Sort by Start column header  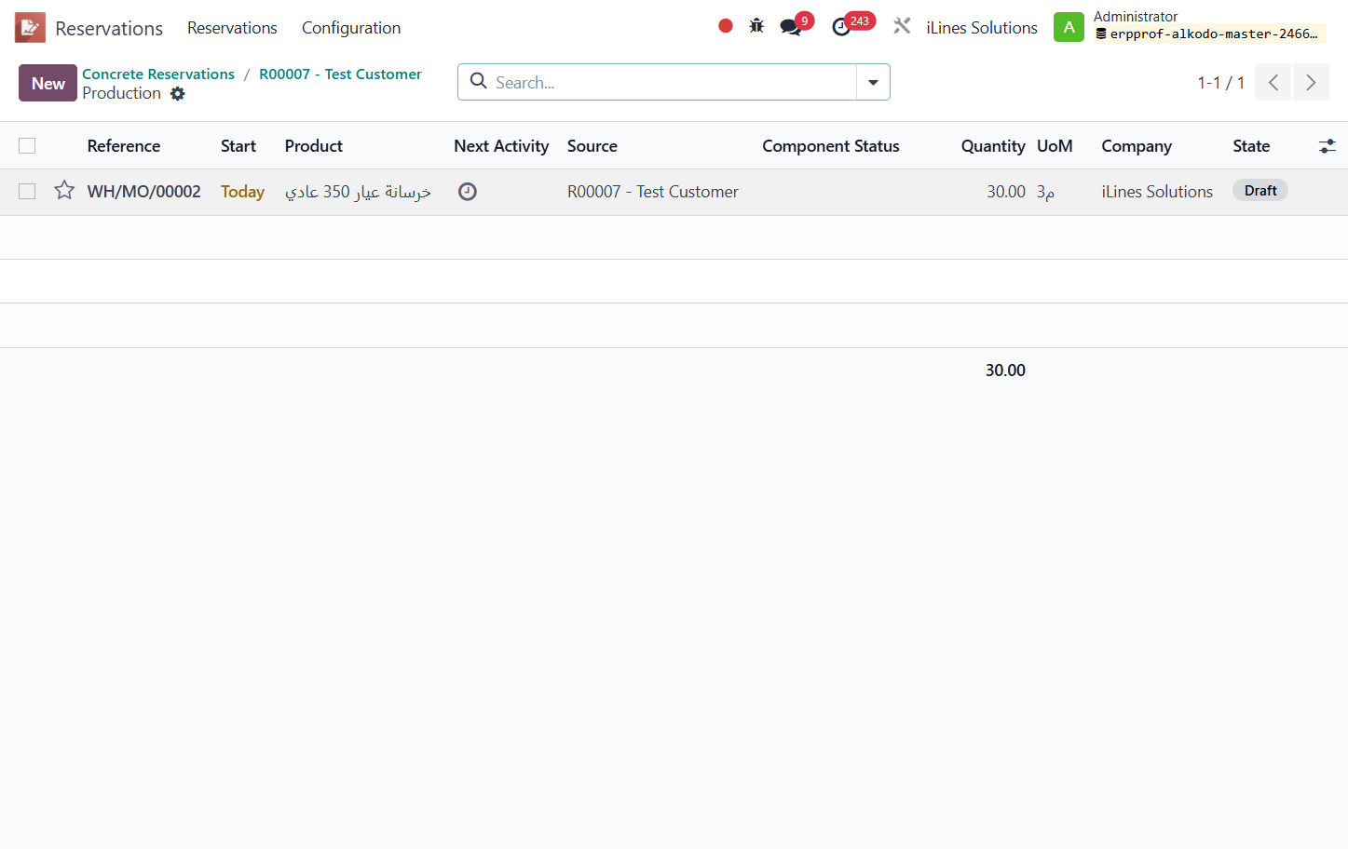click(x=238, y=146)
